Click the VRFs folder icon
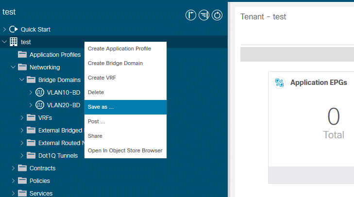 pos(31,118)
